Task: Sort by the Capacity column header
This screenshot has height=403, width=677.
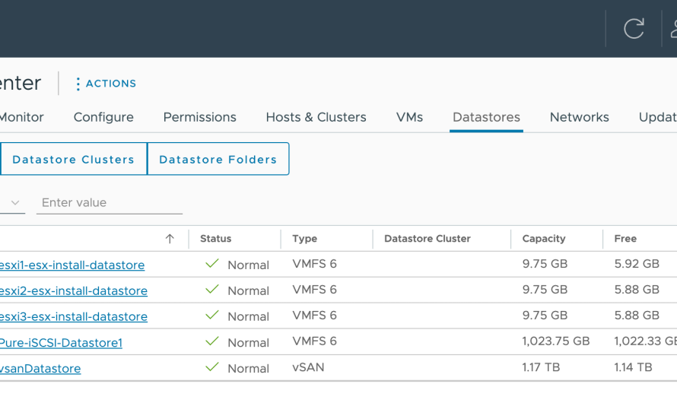Action: [543, 239]
